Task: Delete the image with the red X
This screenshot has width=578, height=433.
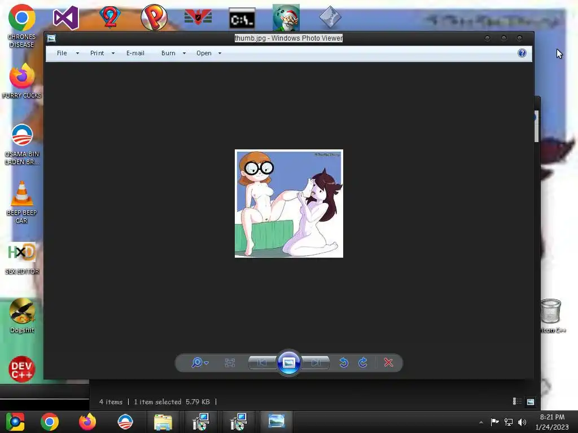Action: [388, 363]
